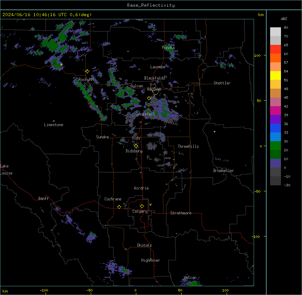Select the RockyMH label
302x295 pixels.
tap(86, 80)
